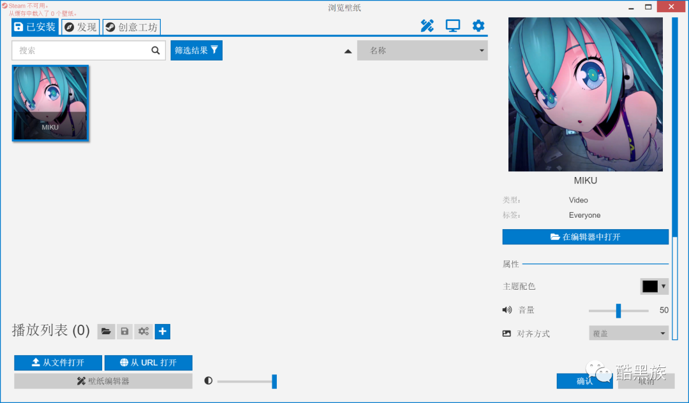Viewport: 689px width, 403px height.
Task: Expand the 对齐方式 alignment dropdown
Action: click(629, 333)
